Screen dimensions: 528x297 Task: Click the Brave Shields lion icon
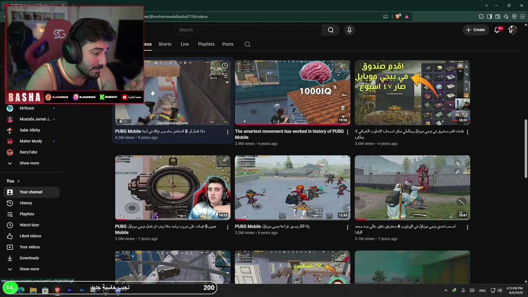pos(398,16)
